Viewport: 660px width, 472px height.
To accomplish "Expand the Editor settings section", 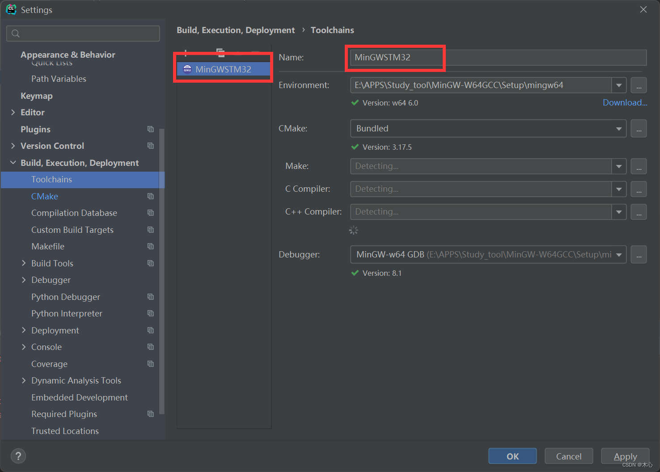I will click(13, 112).
